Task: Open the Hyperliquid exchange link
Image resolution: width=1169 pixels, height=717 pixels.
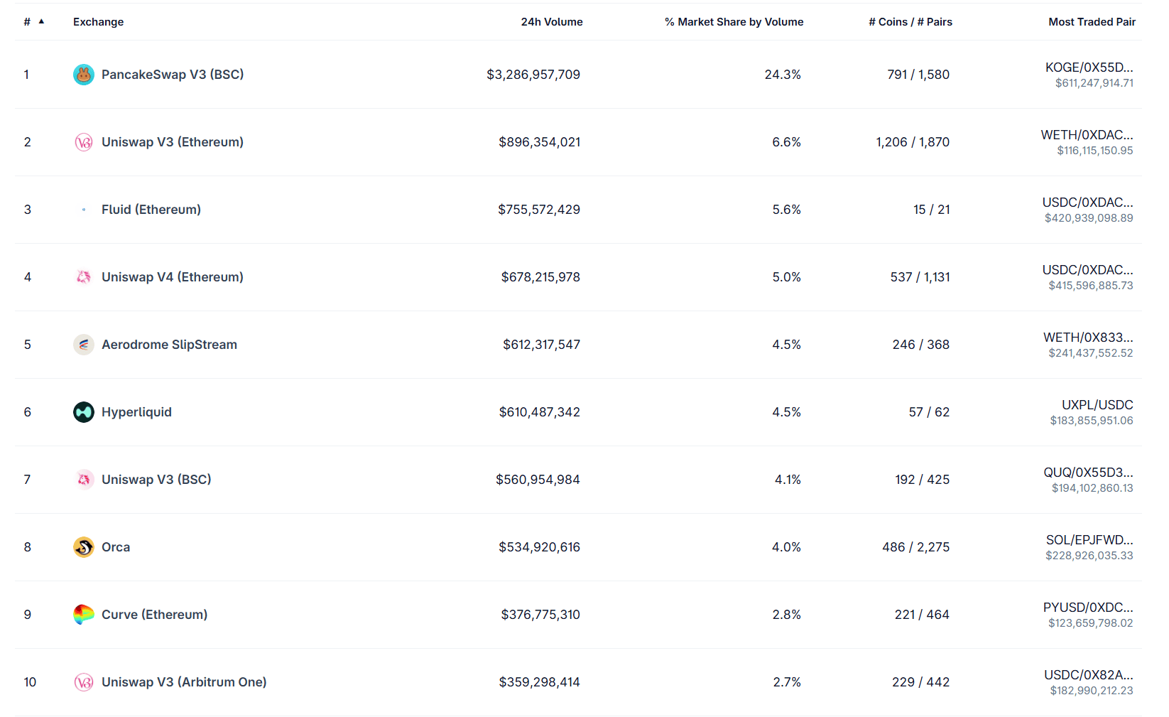Action: pyautogui.click(x=136, y=412)
